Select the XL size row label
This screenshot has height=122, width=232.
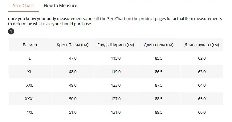click(30, 72)
